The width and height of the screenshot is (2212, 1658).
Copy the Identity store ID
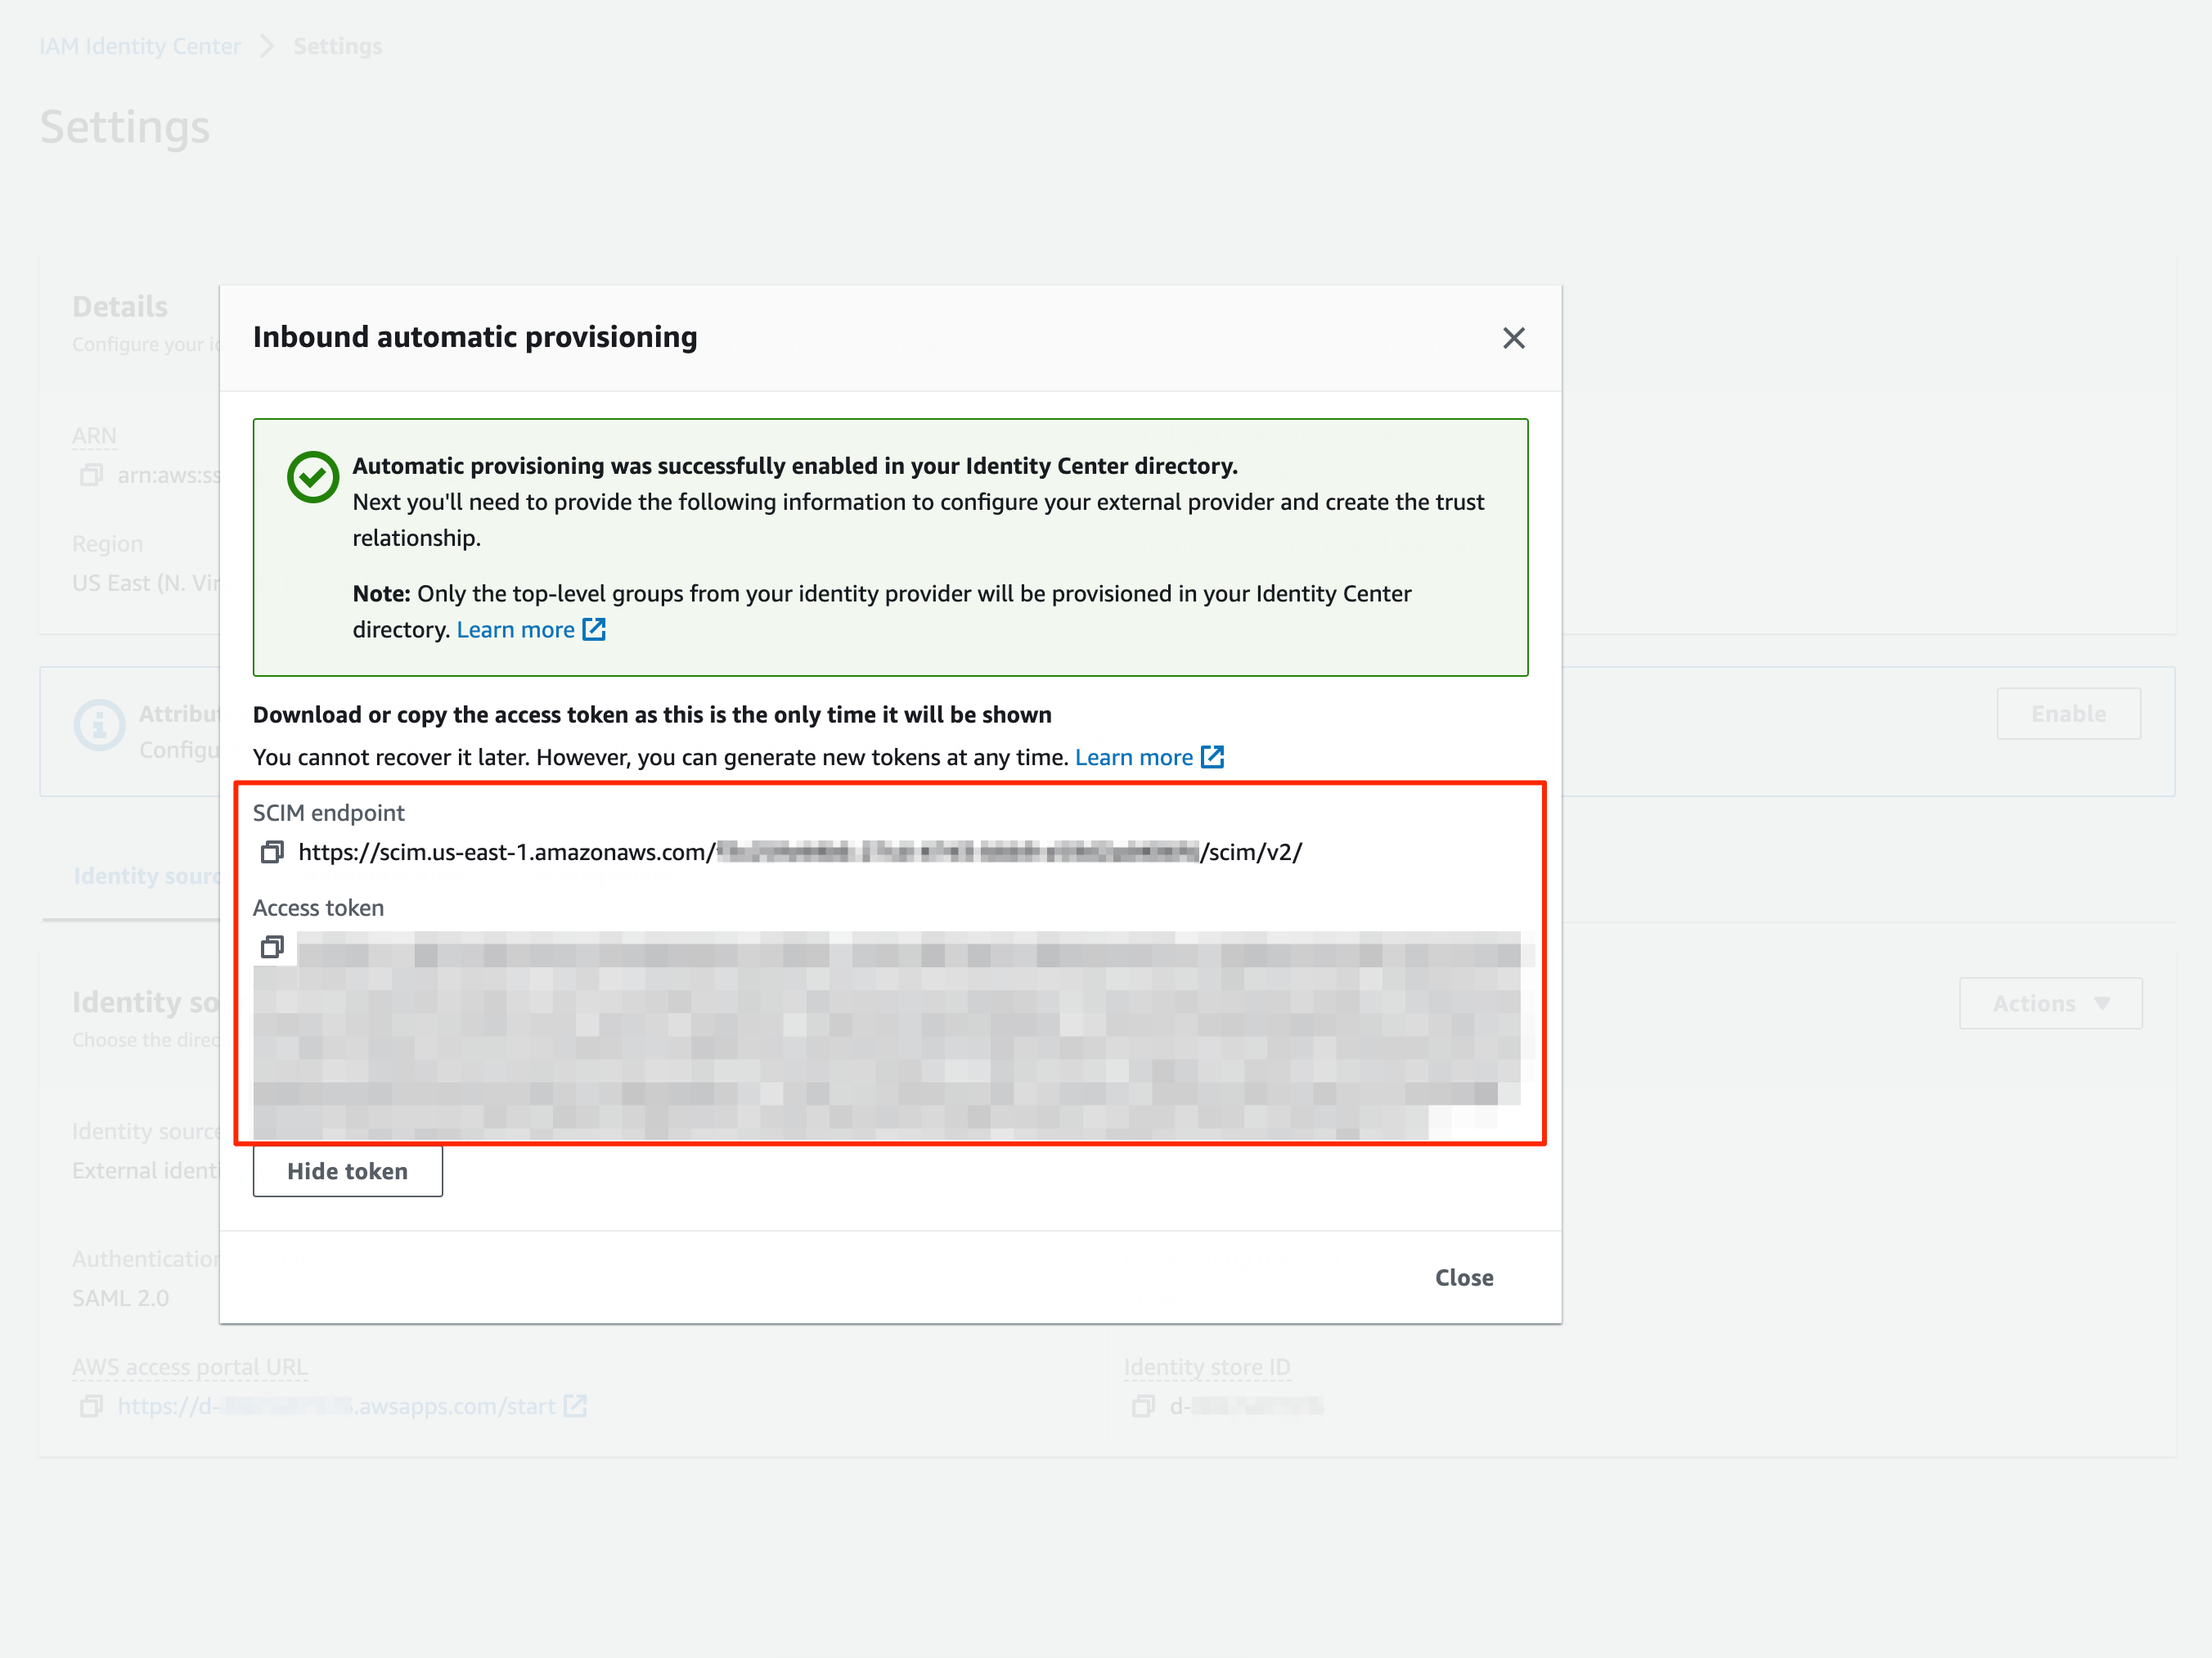(x=1143, y=1406)
